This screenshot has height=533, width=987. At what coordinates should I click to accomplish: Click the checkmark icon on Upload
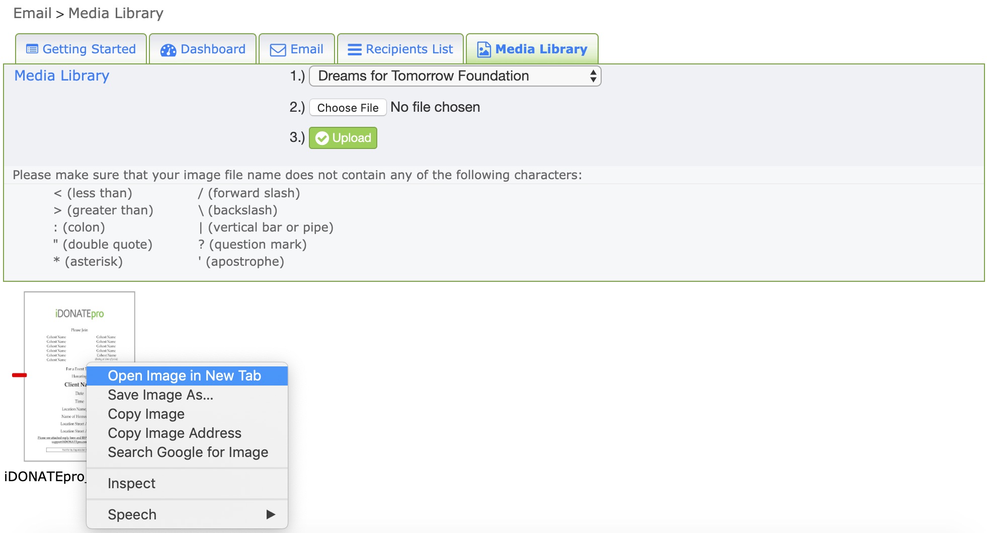322,138
